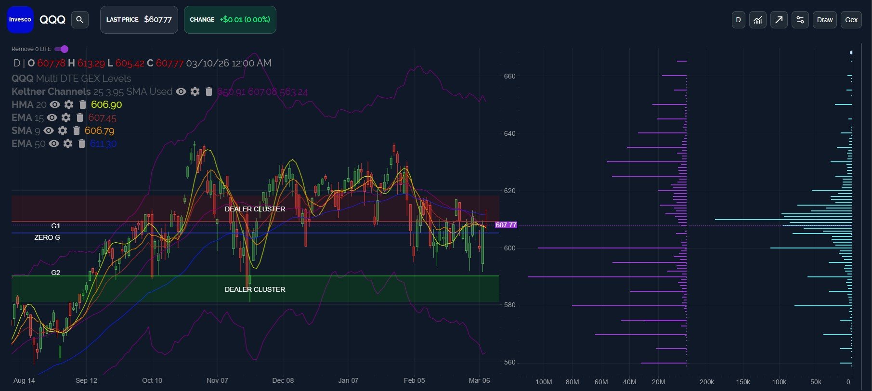The image size is (872, 391).
Task: Click the OHLC close value 607.77
Action: pos(169,63)
